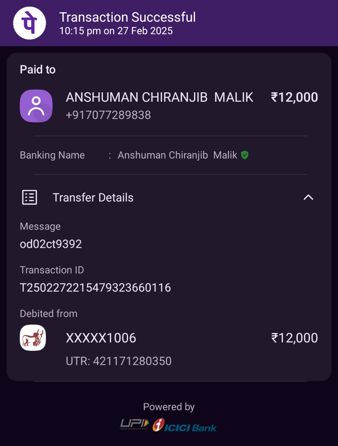Screen dimensions: 338x446
Task: Tap the bank logo beside XXXXX1006
Action: pos(33,338)
